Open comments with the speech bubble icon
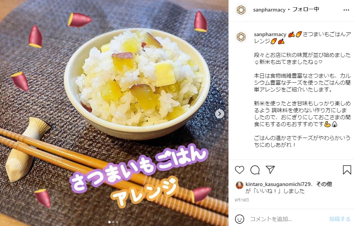Image resolution: width=354 pixels, height=226 pixels. click(255, 170)
